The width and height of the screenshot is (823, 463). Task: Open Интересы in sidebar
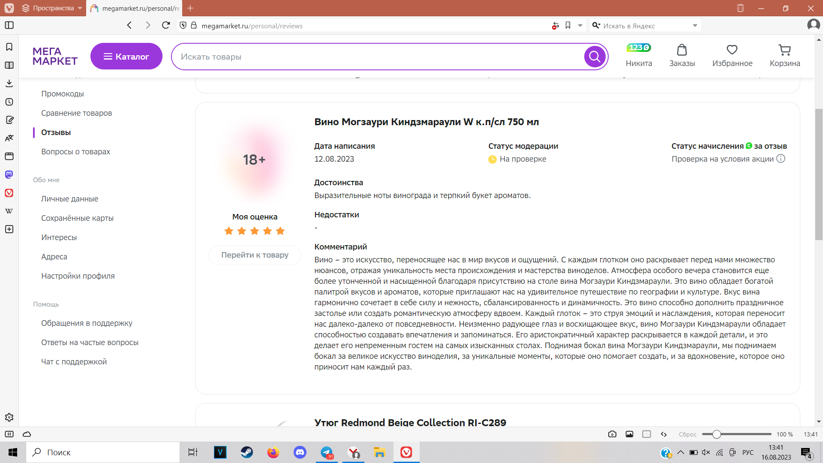coord(59,238)
